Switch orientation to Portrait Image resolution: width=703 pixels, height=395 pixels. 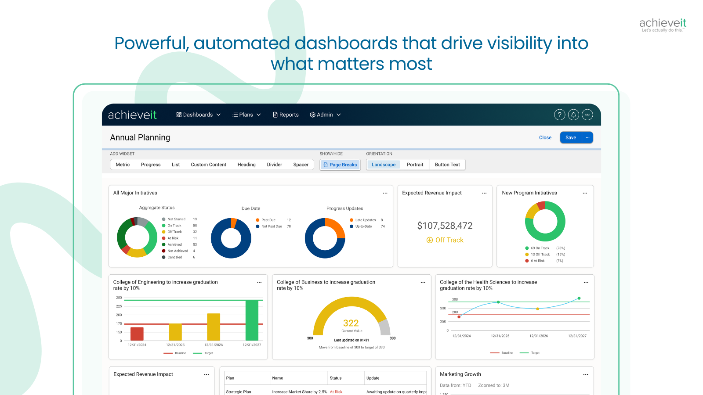point(415,165)
